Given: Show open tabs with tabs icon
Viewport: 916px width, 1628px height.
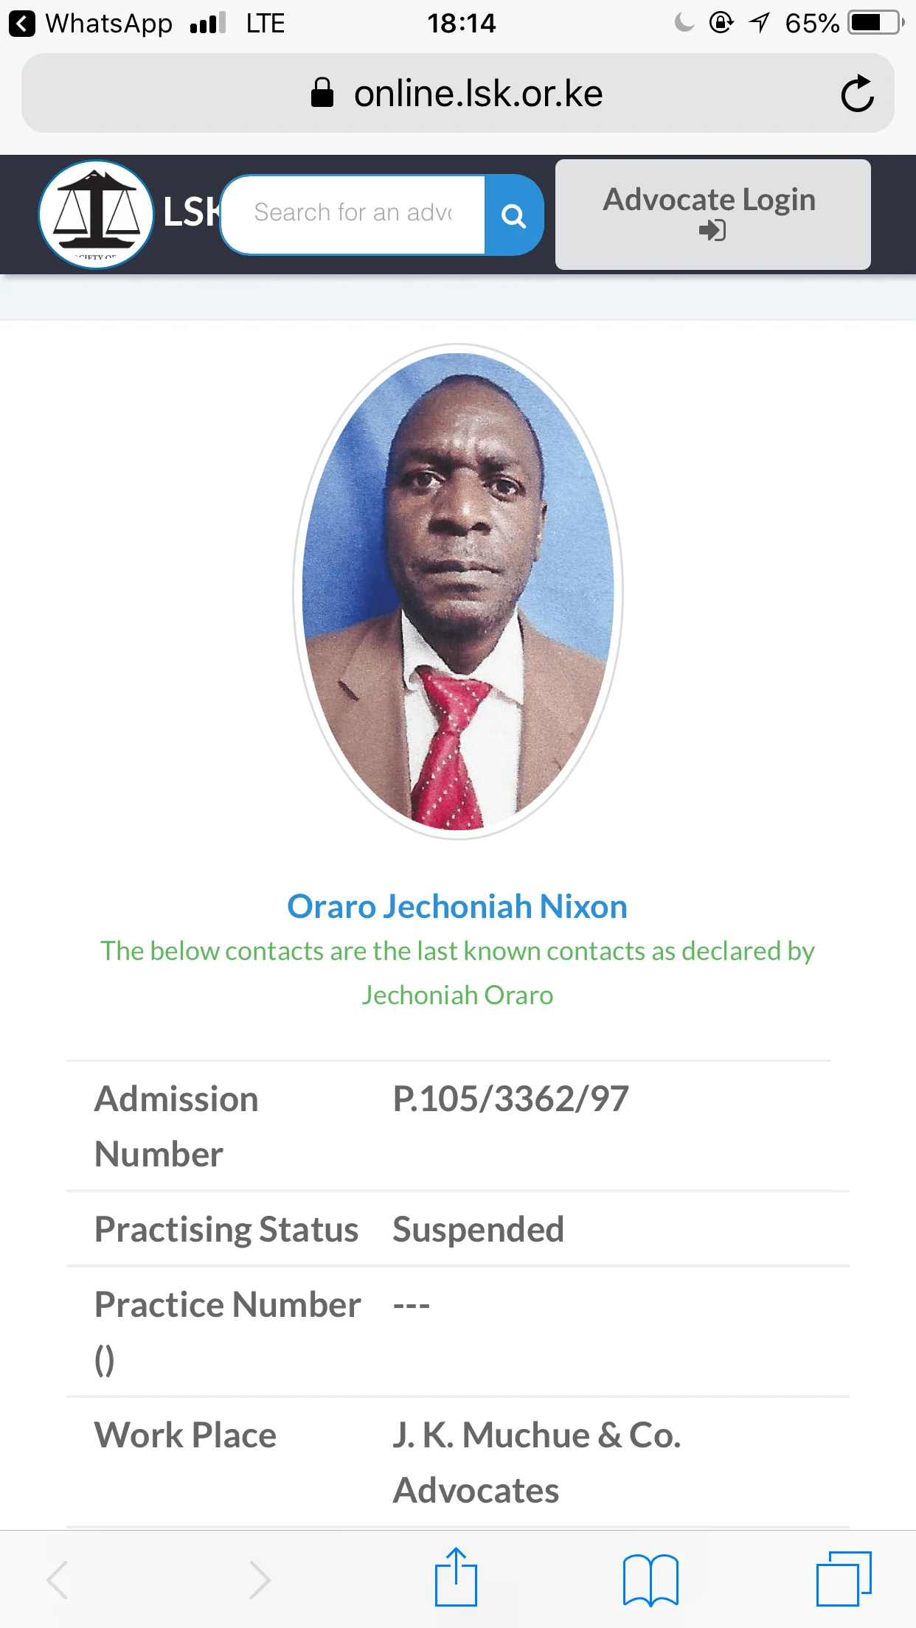Looking at the screenshot, I should click(844, 1578).
